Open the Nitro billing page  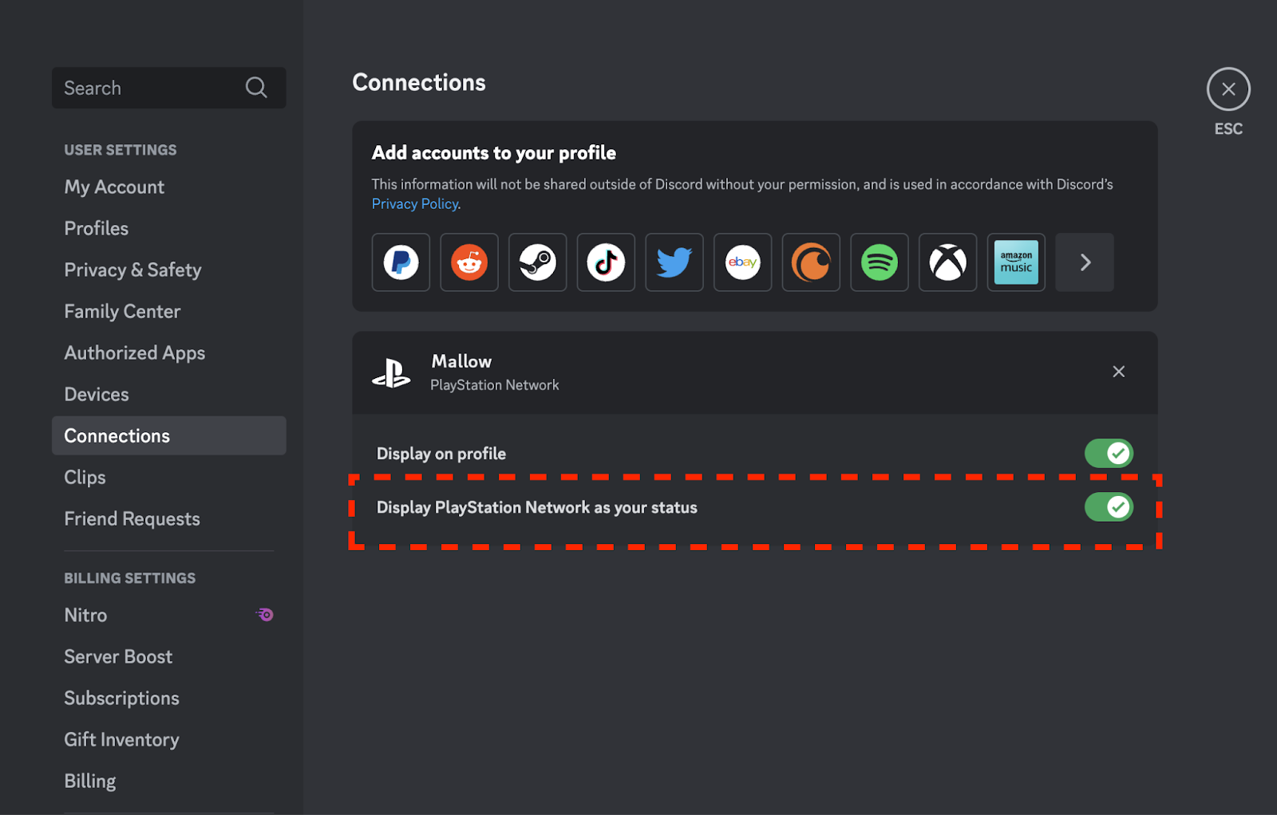point(85,616)
